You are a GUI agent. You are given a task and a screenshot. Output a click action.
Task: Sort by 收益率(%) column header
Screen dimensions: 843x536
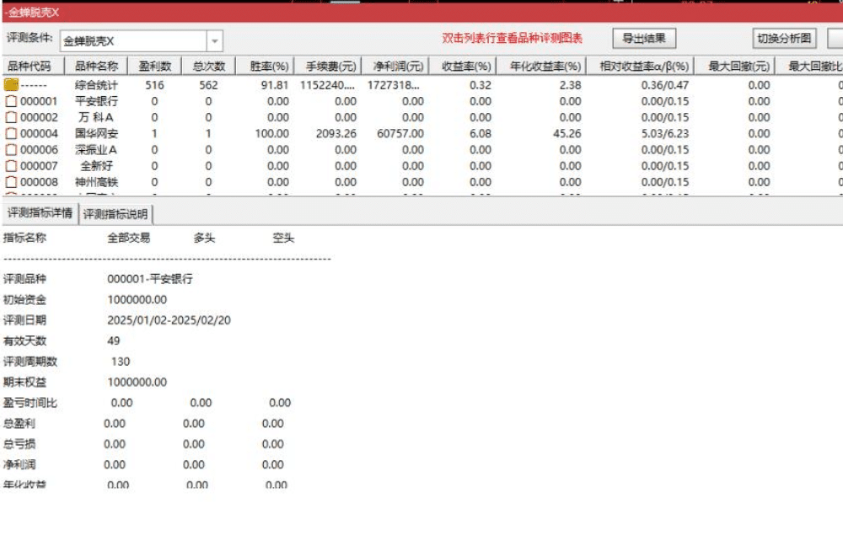point(462,66)
